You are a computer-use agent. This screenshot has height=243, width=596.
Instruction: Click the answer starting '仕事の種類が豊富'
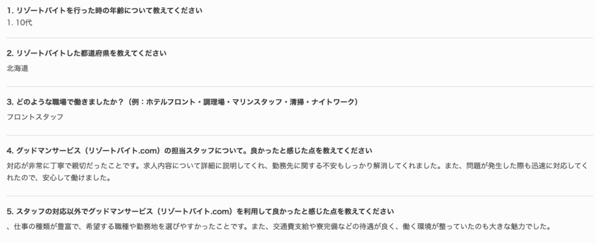[x=279, y=227]
